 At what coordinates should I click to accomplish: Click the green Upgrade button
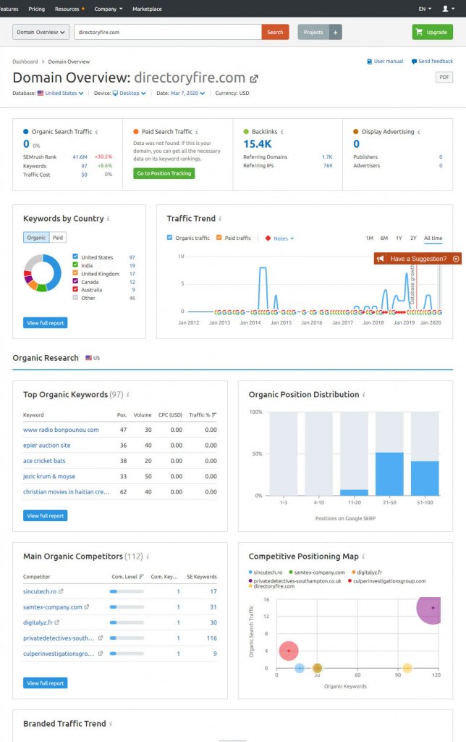(x=433, y=32)
